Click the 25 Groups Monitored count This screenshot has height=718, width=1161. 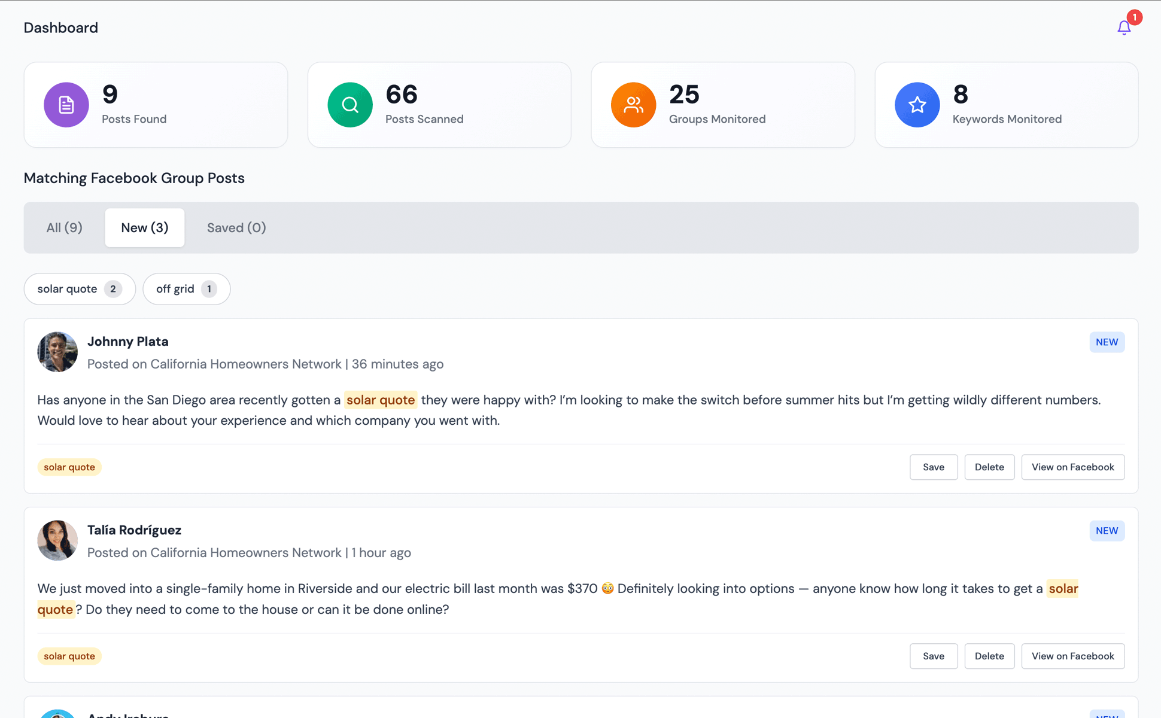point(684,95)
